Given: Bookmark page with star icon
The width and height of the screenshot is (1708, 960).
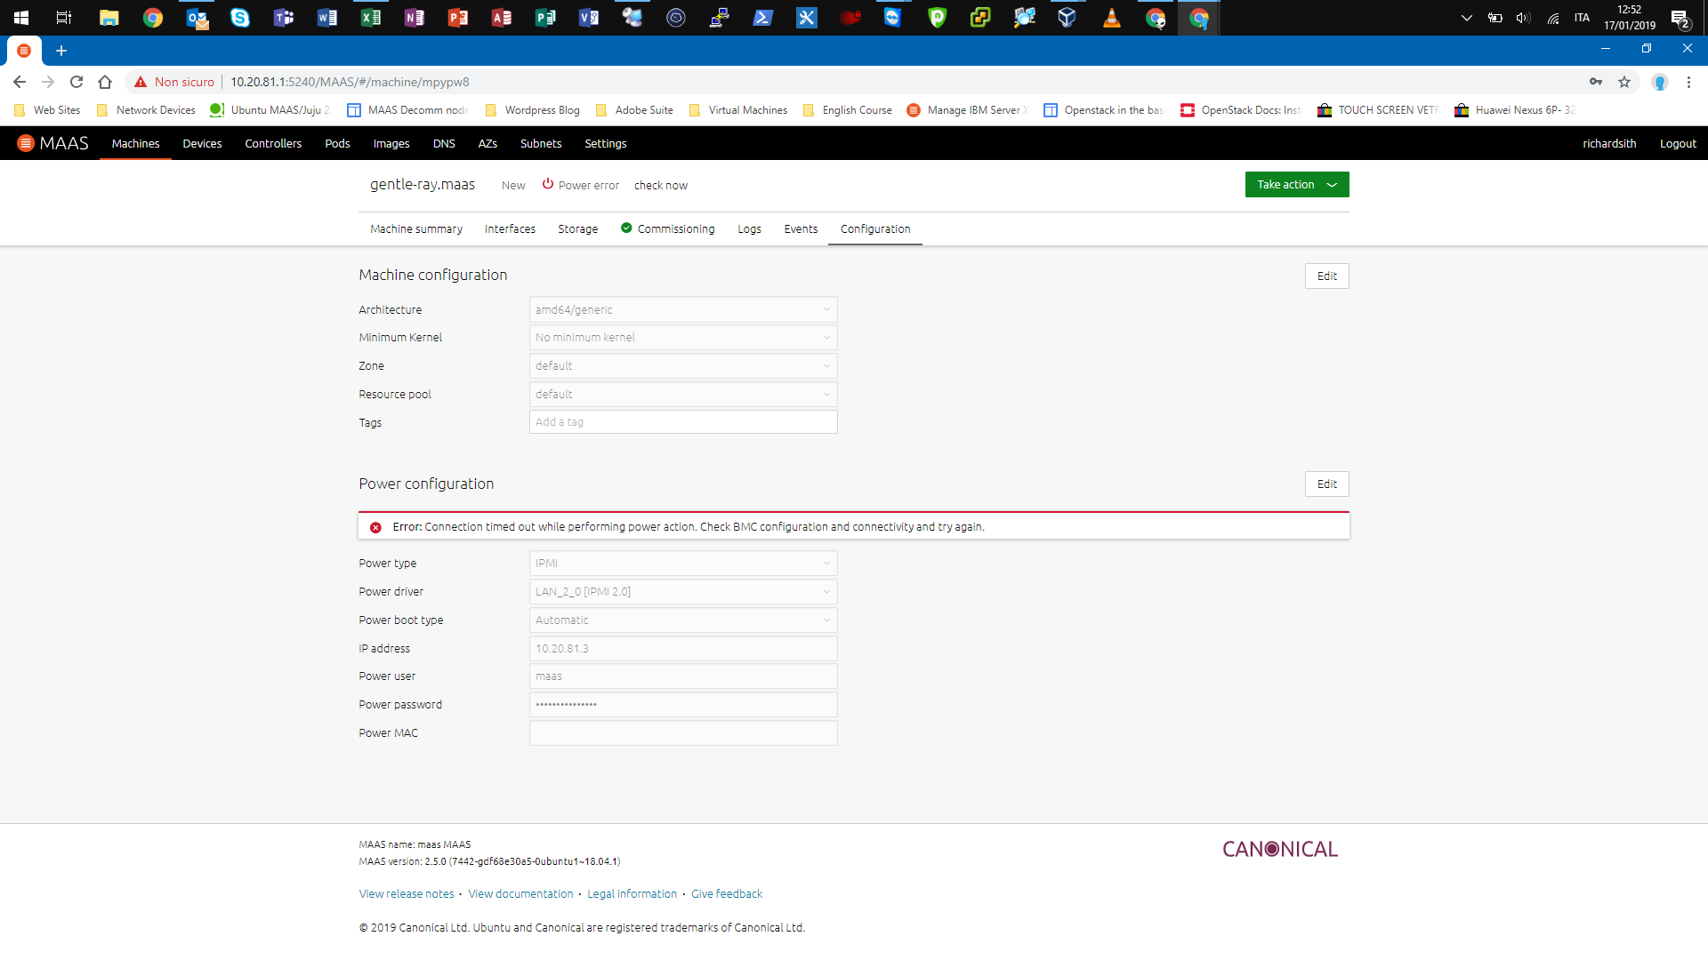Looking at the screenshot, I should click(x=1624, y=82).
